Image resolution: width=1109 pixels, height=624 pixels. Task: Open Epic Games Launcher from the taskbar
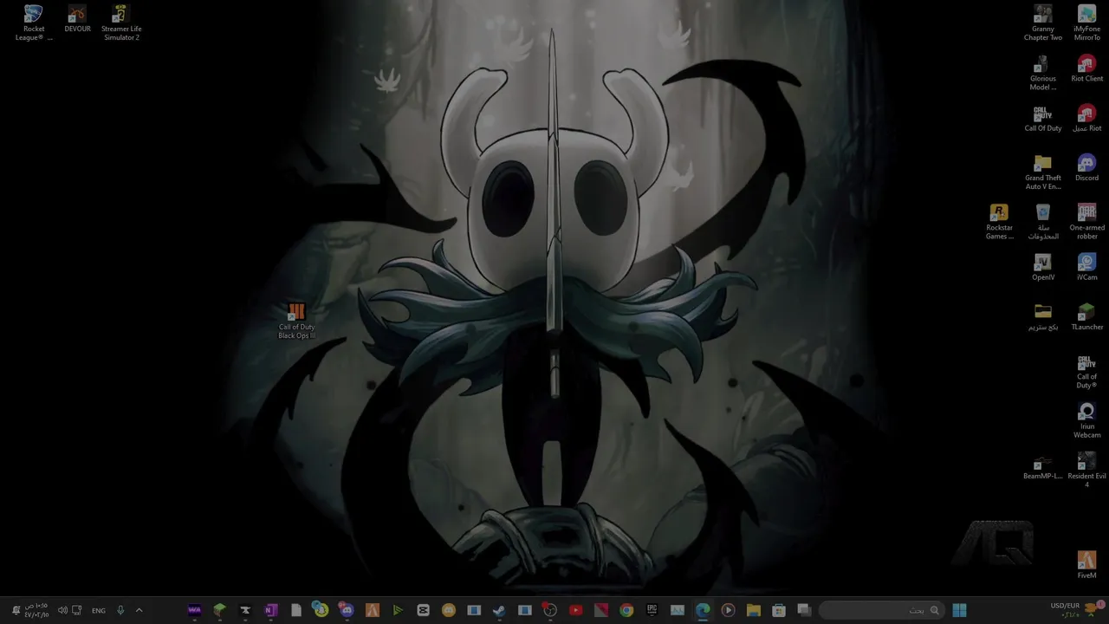pyautogui.click(x=652, y=610)
